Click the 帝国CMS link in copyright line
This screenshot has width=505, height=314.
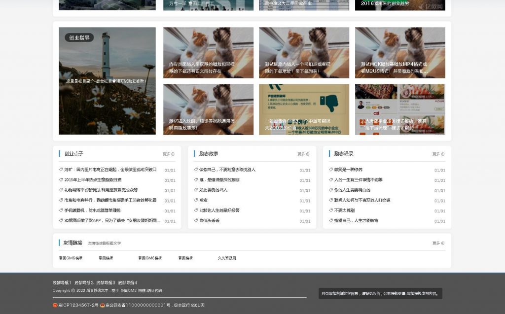(x=129, y=290)
